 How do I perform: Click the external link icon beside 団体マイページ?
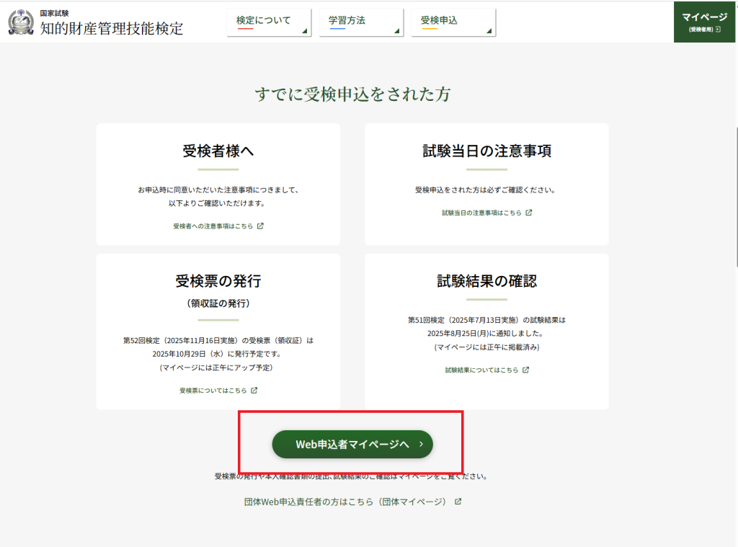pyautogui.click(x=458, y=502)
